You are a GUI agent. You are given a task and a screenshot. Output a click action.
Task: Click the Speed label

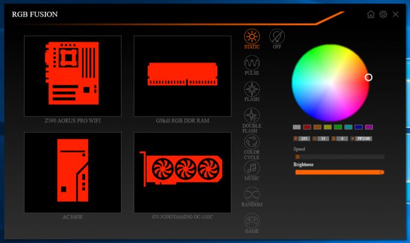click(299, 149)
